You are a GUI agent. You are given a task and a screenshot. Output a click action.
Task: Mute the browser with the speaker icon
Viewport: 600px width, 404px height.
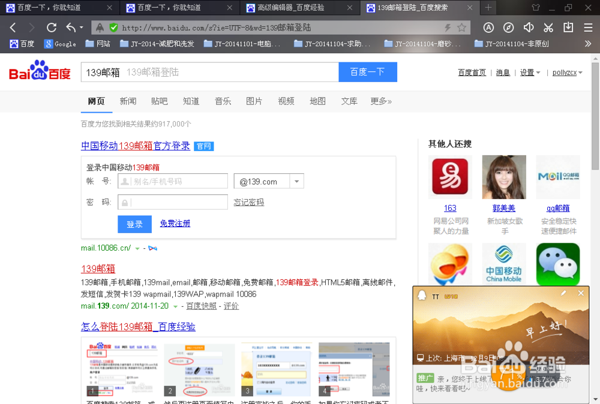coord(529,28)
